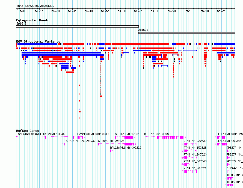Image resolution: width=243 pixels, height=188 pixels.
Task: Click the 54.4M ruler tick label
Action: (x=89, y=11)
